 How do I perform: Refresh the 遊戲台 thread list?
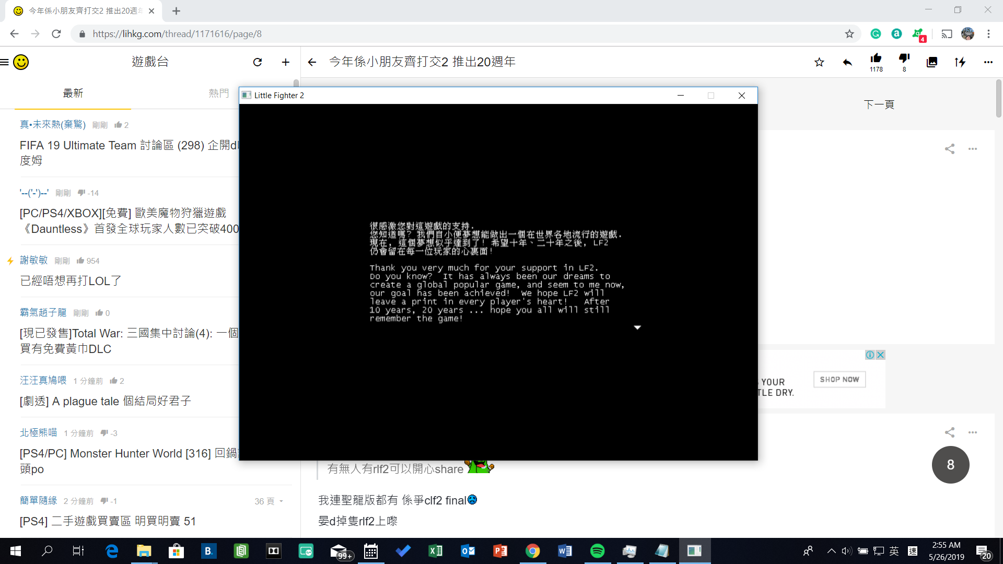(x=258, y=62)
